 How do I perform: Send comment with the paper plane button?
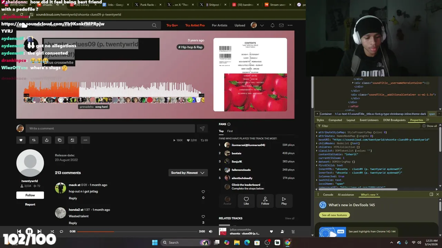click(202, 128)
